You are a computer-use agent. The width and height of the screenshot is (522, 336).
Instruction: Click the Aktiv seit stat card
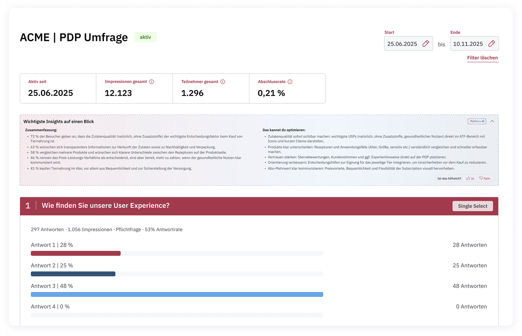(x=58, y=89)
